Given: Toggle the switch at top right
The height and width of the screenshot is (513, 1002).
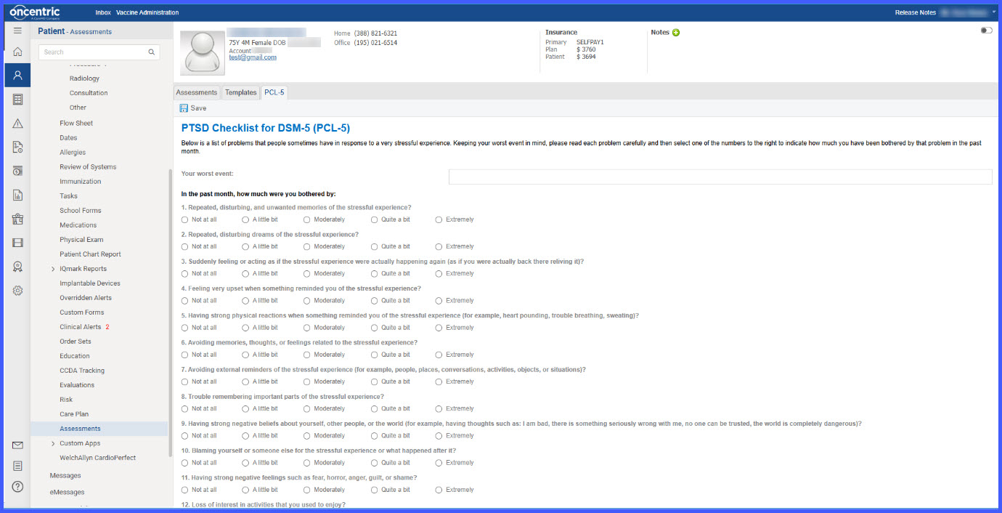Looking at the screenshot, I should (x=986, y=31).
